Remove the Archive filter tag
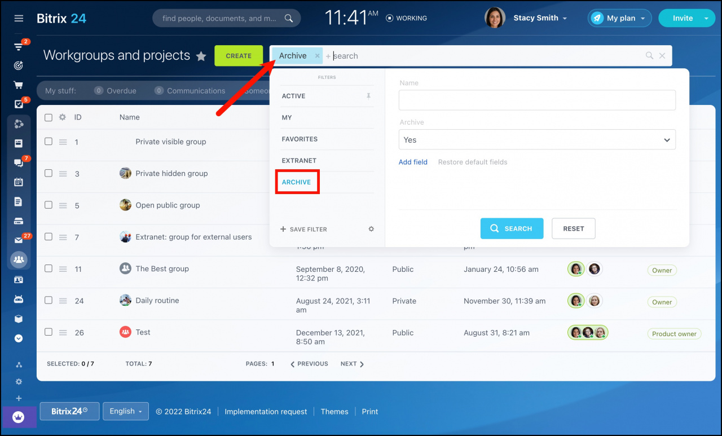 pyautogui.click(x=317, y=56)
